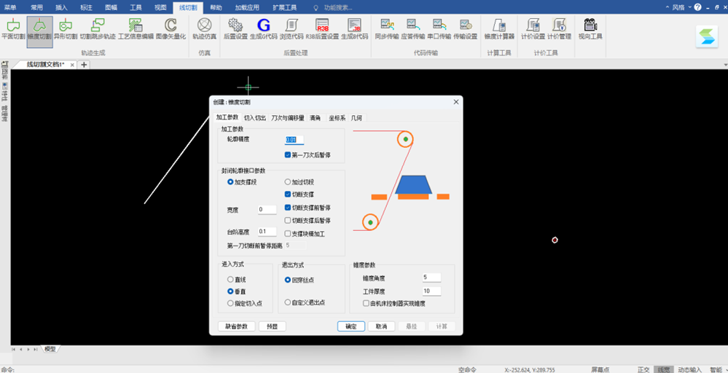The image size is (728, 373).
Task: Open 传输设置
Action: click(466, 28)
